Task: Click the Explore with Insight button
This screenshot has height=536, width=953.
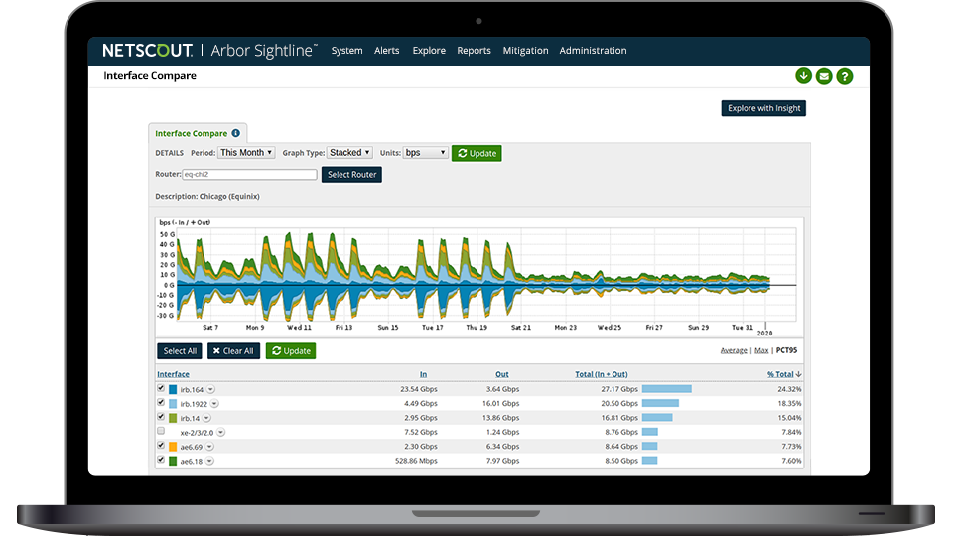Action: [763, 108]
